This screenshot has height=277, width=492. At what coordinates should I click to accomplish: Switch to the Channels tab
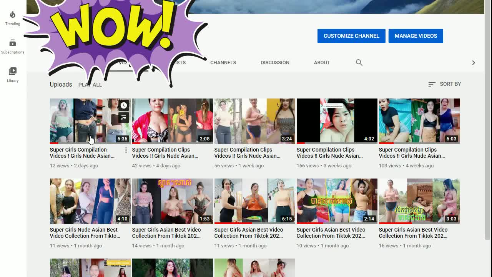[223, 62]
